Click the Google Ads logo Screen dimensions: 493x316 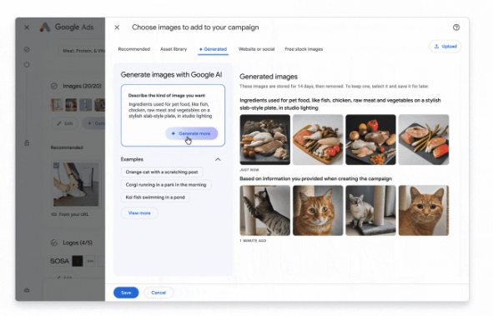click(x=45, y=28)
